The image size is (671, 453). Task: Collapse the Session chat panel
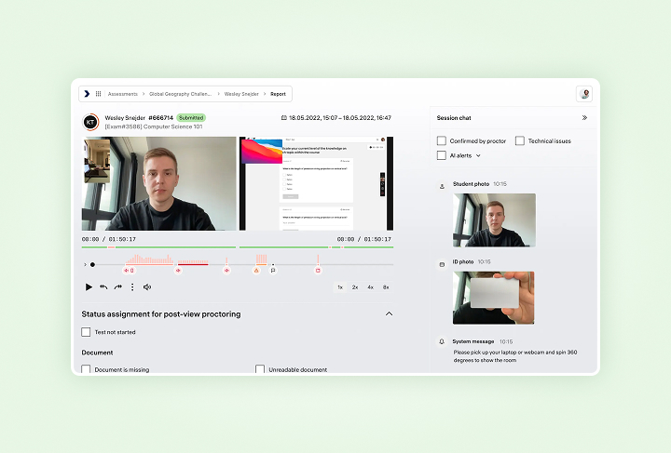(584, 118)
